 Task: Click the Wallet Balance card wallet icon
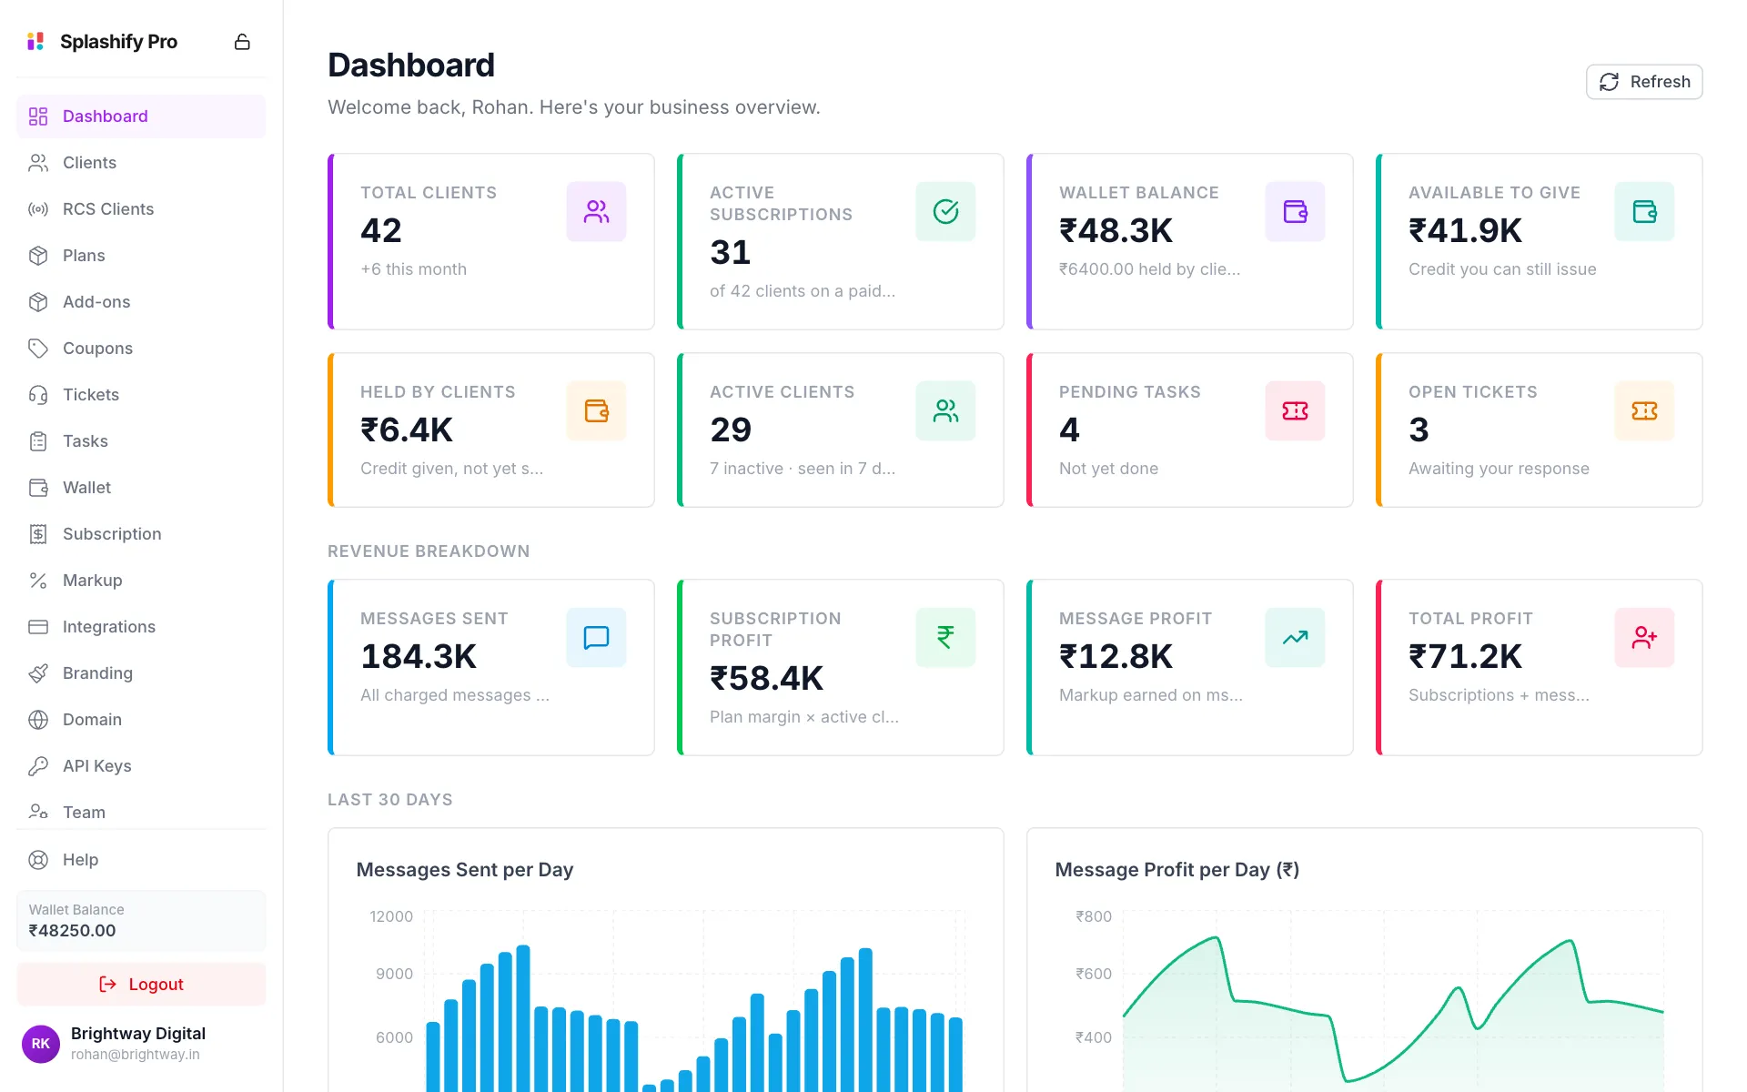pyautogui.click(x=1295, y=212)
